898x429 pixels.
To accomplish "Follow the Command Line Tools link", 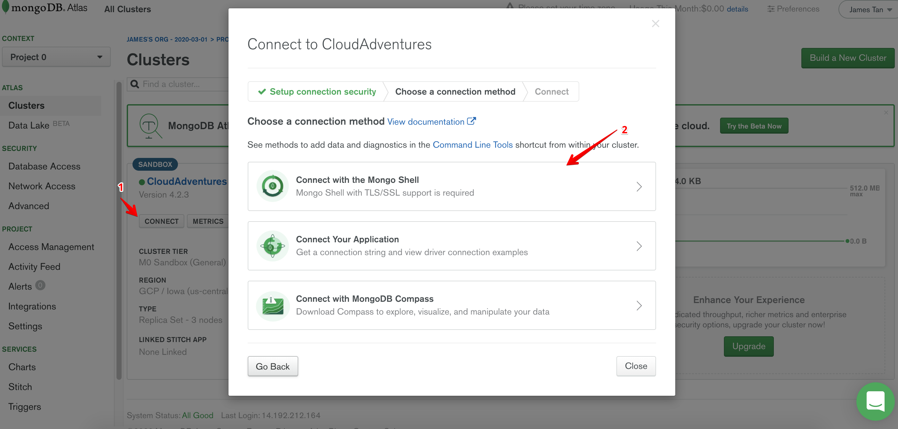I will pyautogui.click(x=472, y=145).
